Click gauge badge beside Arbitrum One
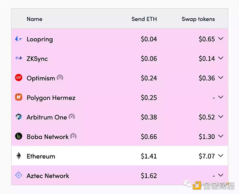The width and height of the screenshot is (239, 194). point(72,117)
